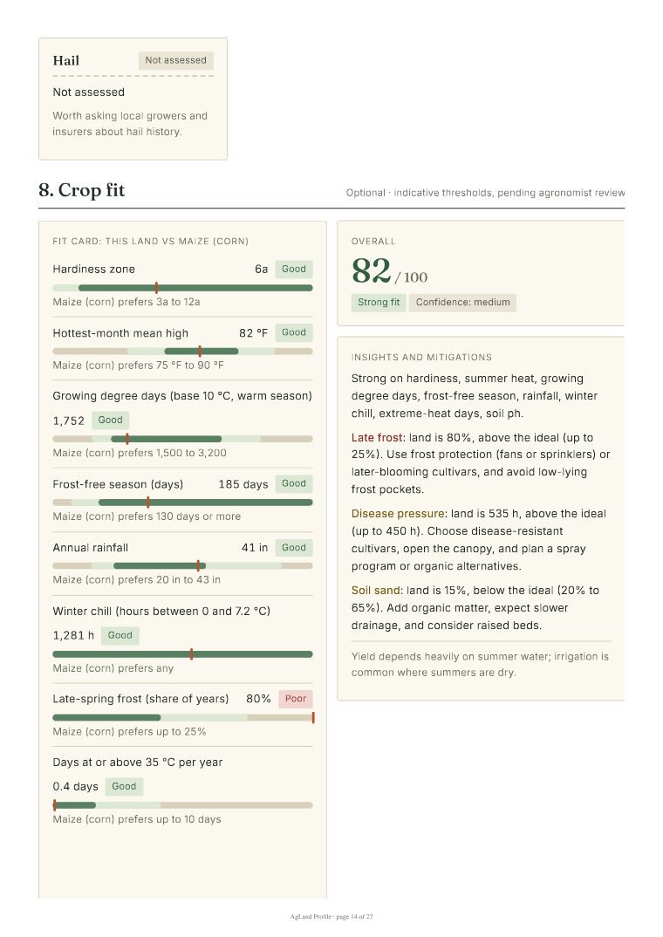This screenshot has height=937, width=663.
Task: Click the Hottest-month mean high range bar
Action: (x=183, y=352)
